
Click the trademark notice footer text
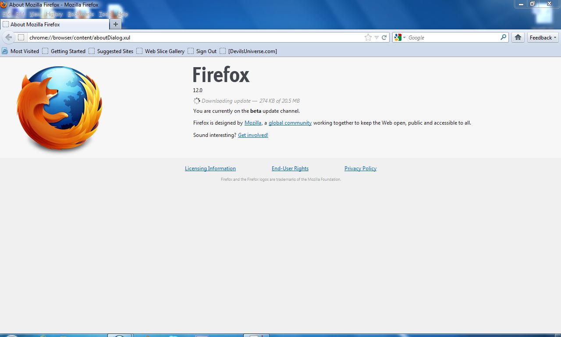coord(280,179)
